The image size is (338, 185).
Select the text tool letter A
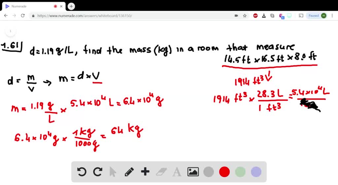click(x=177, y=172)
